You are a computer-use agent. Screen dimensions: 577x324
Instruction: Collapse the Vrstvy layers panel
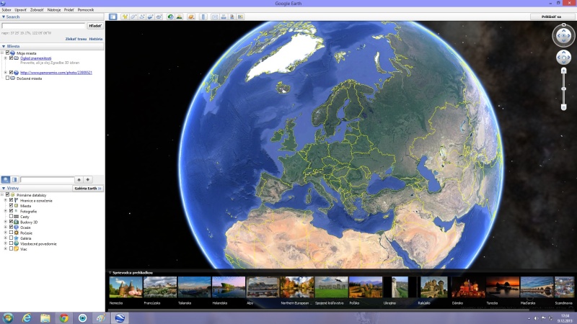point(4,188)
